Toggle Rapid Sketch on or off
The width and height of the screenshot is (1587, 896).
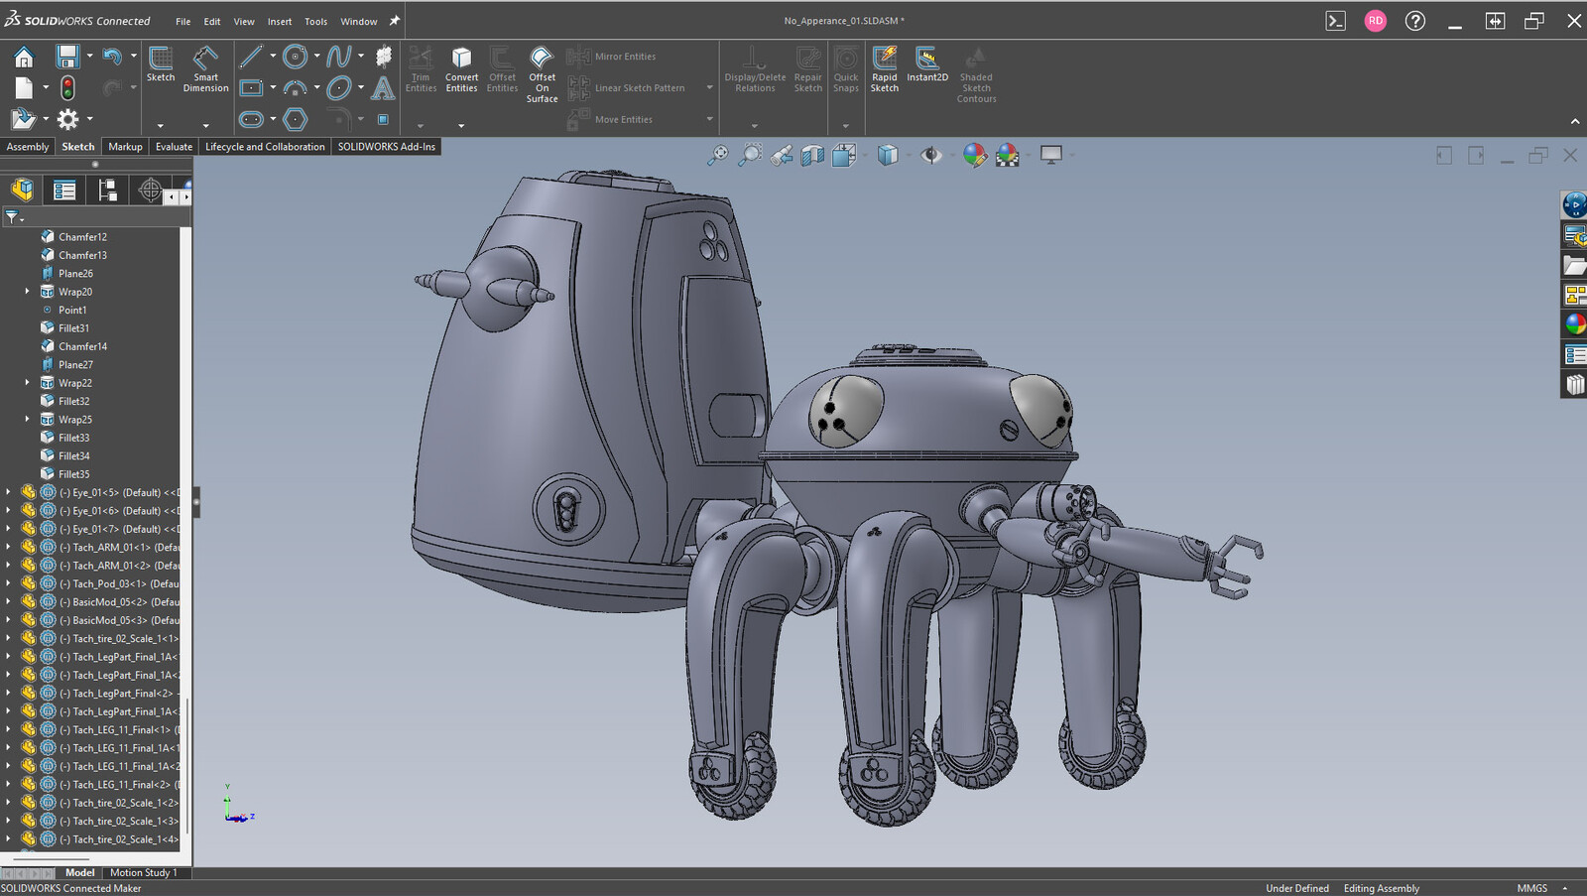click(884, 69)
